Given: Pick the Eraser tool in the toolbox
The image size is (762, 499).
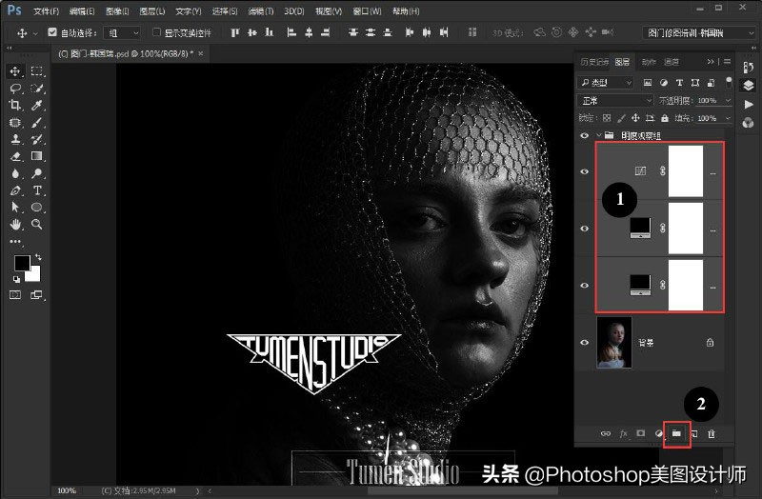Looking at the screenshot, I should (15, 156).
